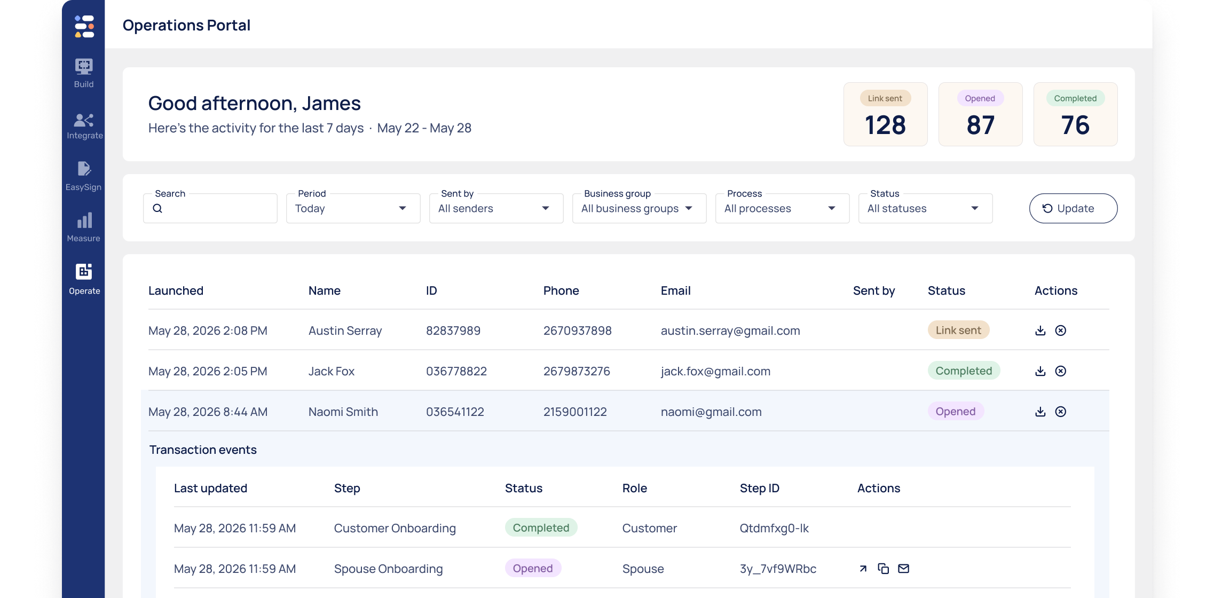The width and height of the screenshot is (1214, 598).
Task: Expand the Business group dropdown
Action: click(x=640, y=208)
